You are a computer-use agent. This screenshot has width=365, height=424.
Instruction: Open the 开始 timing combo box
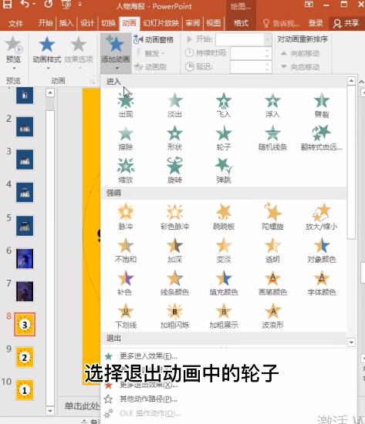pos(243,40)
